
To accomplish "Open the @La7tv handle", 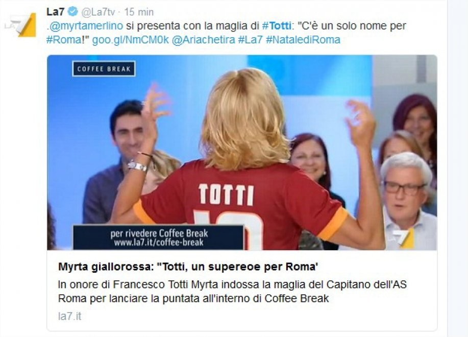I will 98,12.
